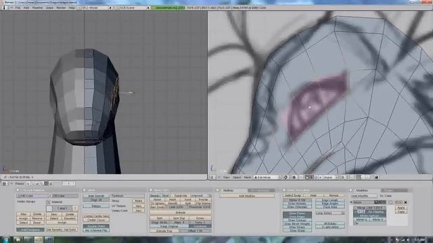Collapse the Mirror modifier triangle

(x=351, y=202)
